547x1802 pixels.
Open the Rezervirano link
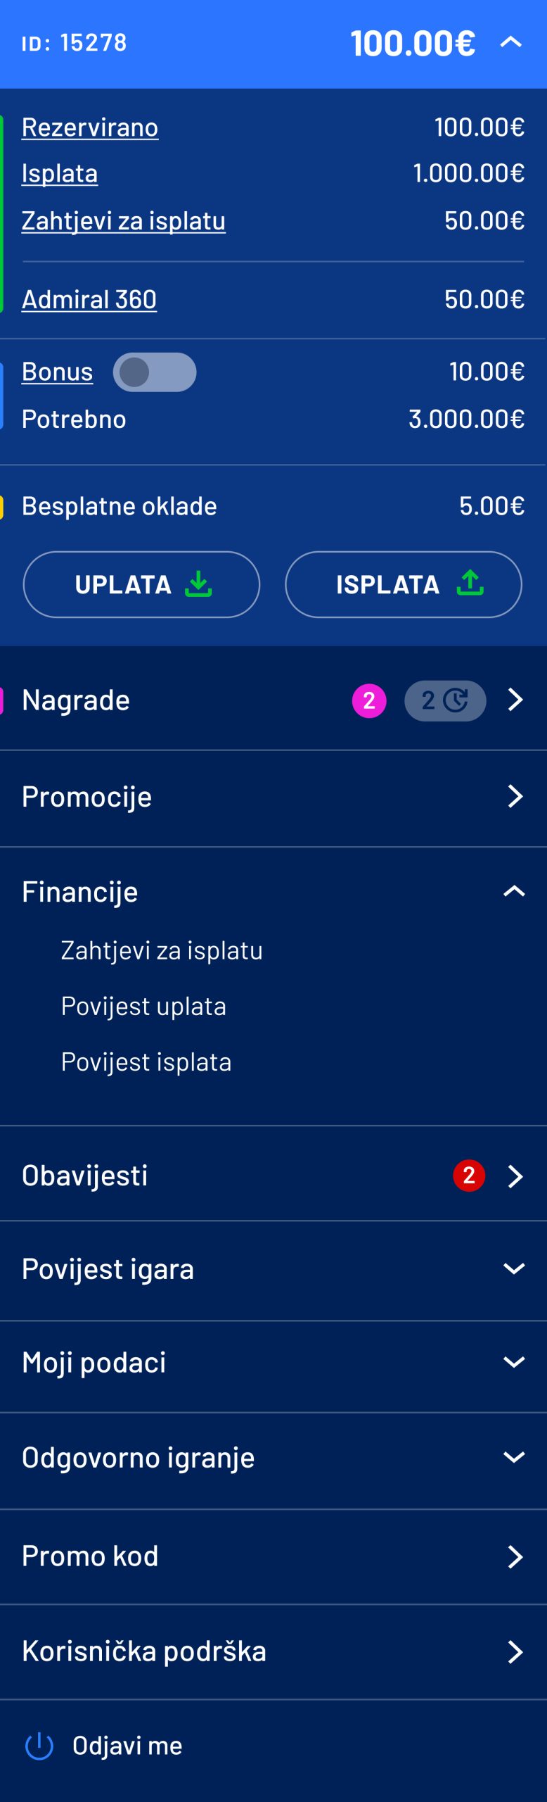point(90,127)
